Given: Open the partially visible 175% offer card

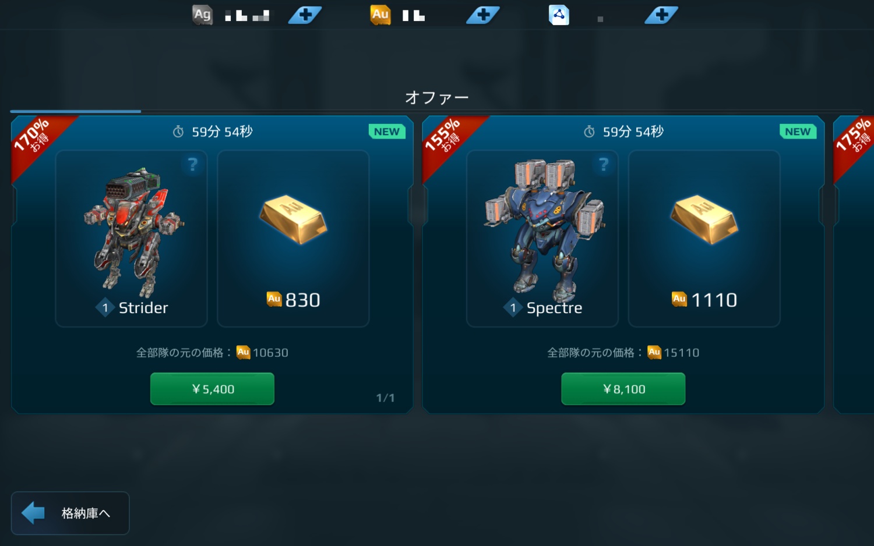Looking at the screenshot, I should 854,265.
